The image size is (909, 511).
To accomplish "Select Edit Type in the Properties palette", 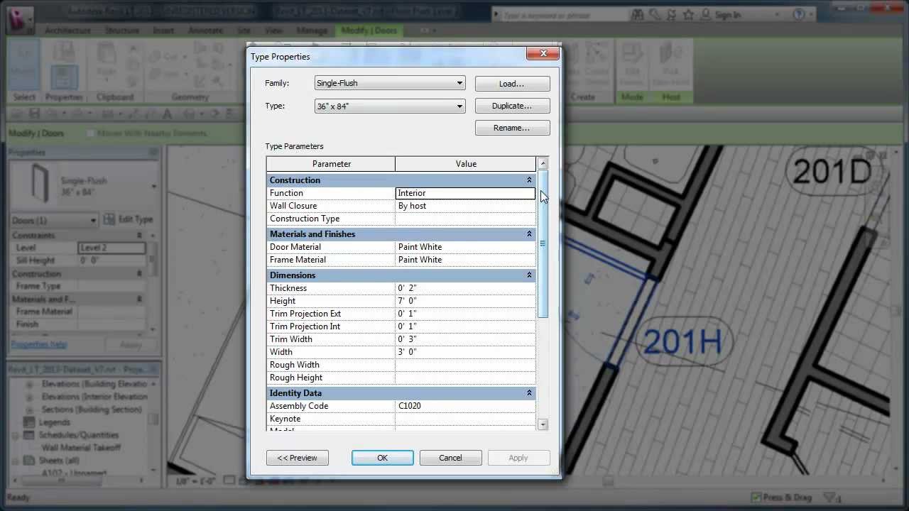I will [131, 219].
